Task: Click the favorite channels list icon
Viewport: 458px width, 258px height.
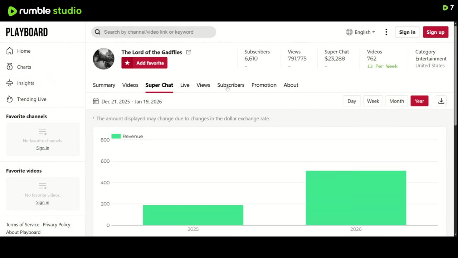Action: (43, 132)
